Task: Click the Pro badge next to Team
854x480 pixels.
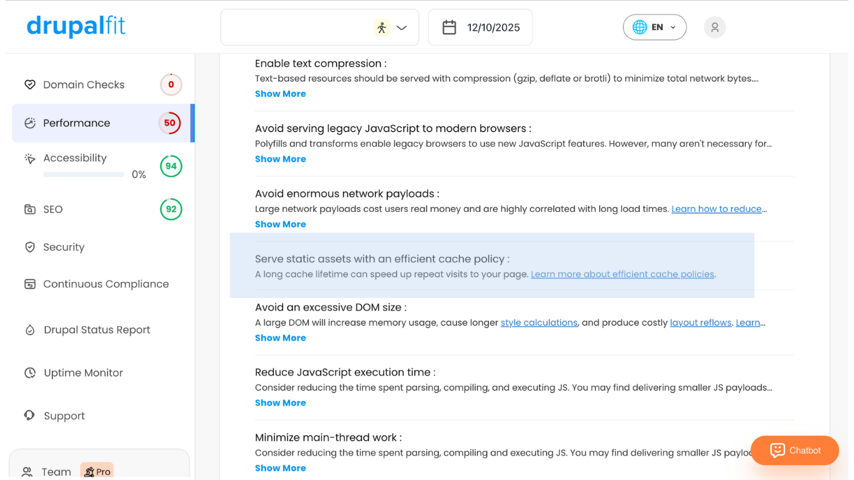Action: (x=97, y=471)
